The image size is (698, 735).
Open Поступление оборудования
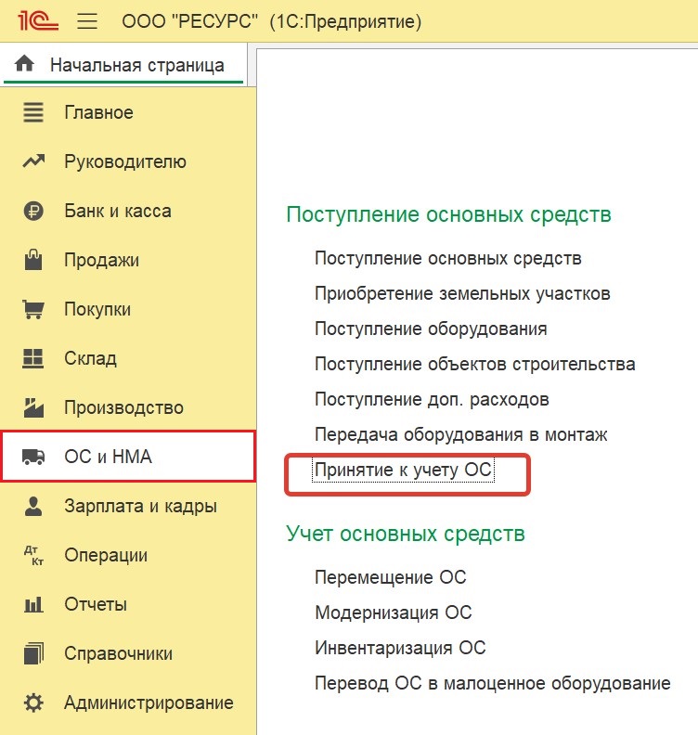(431, 329)
